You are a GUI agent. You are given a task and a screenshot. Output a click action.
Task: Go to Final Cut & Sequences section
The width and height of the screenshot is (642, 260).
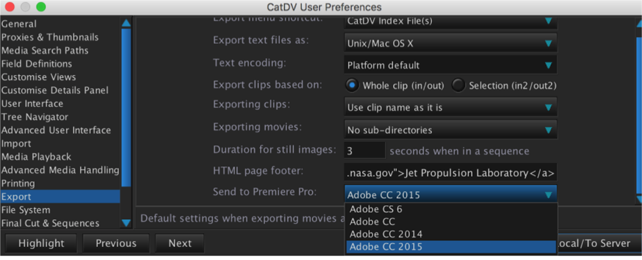[x=50, y=223]
